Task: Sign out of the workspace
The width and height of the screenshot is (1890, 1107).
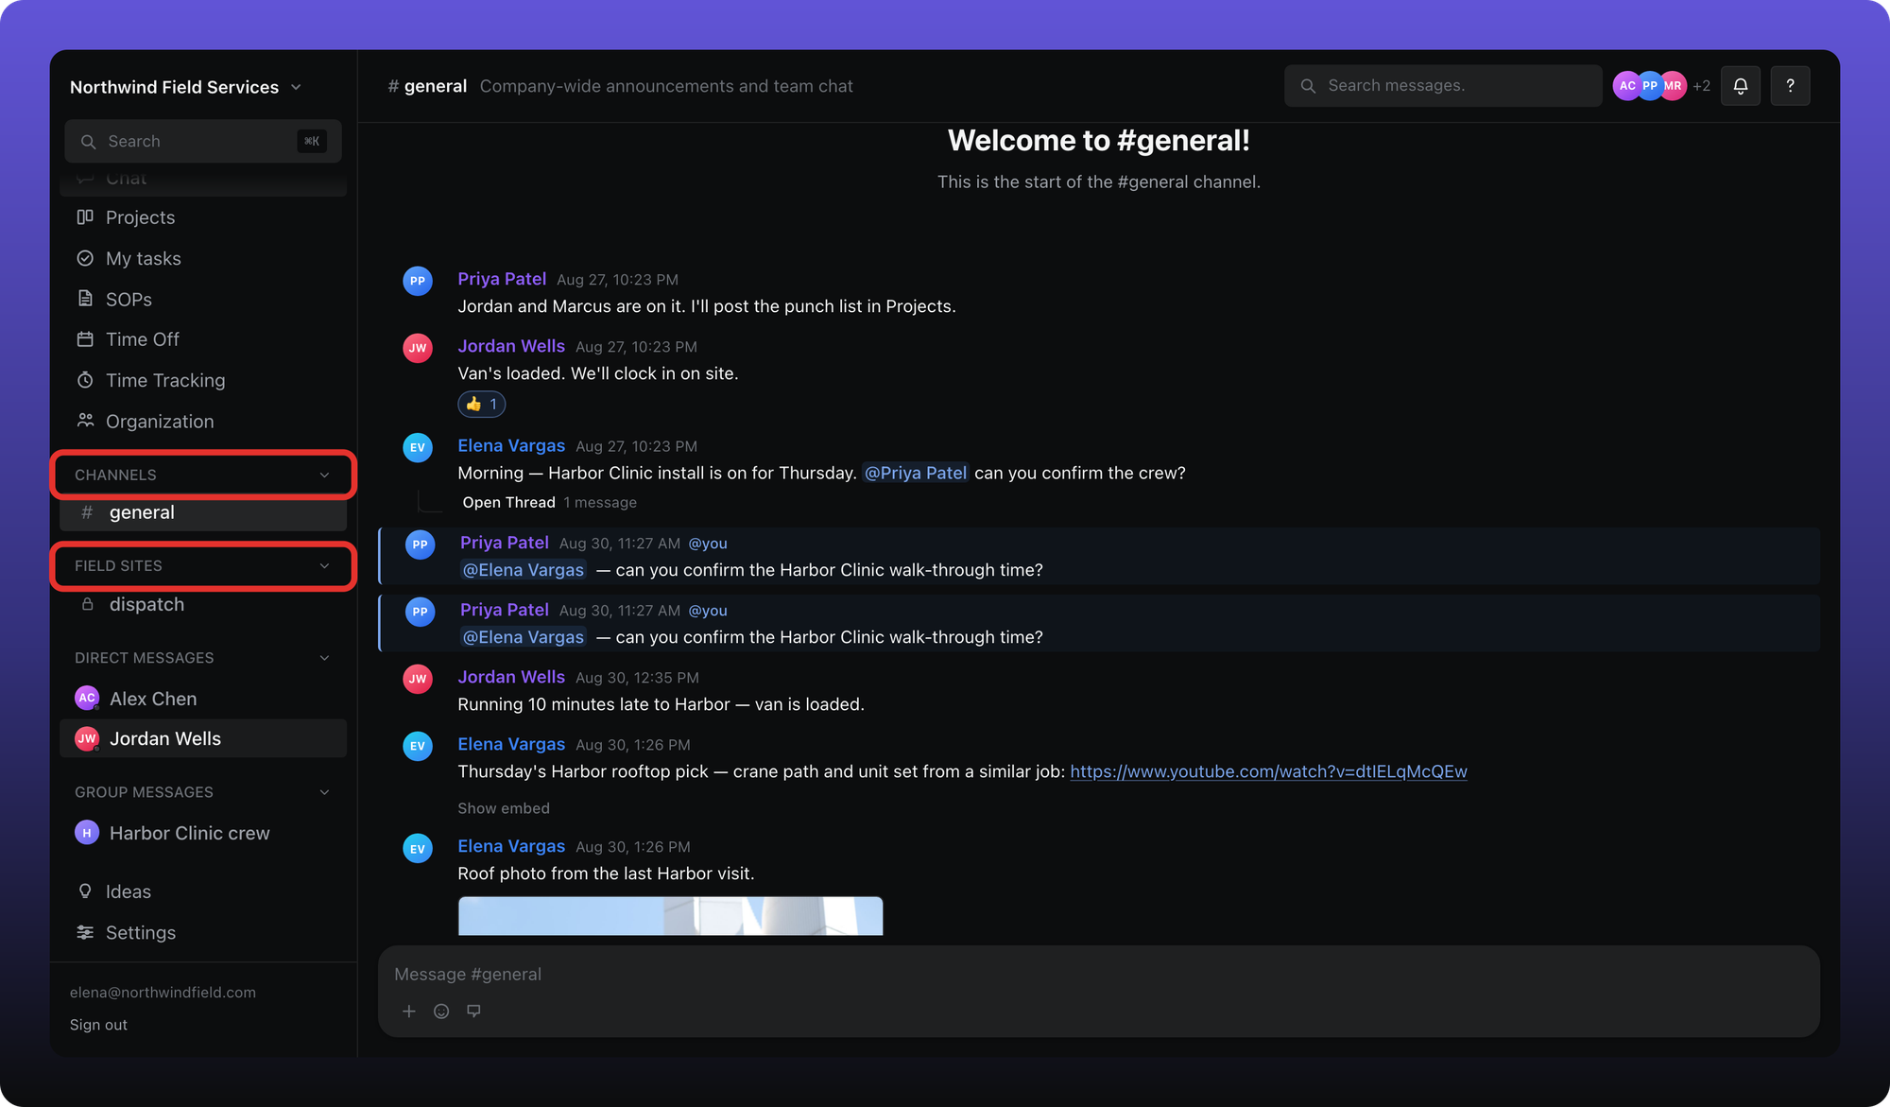Action: coord(98,1025)
